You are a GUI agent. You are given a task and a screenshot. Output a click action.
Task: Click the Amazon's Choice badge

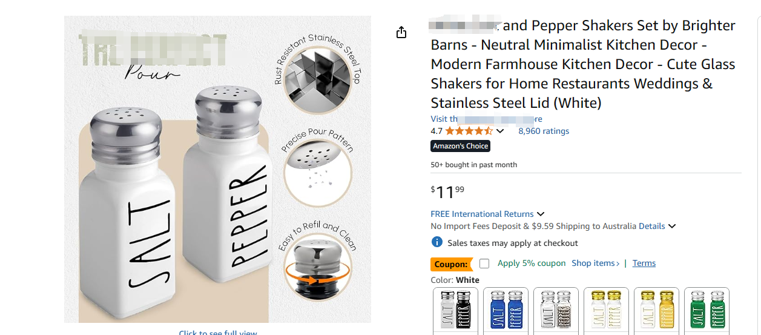[461, 146]
